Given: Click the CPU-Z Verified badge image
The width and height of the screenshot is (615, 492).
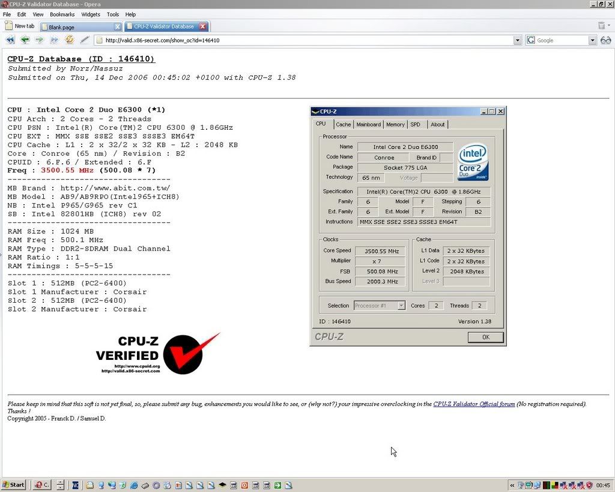Looking at the screenshot, I should point(158,353).
